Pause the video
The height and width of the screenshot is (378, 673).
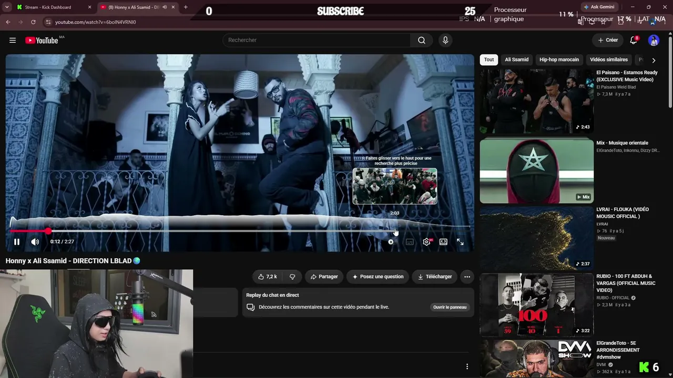coord(17,242)
